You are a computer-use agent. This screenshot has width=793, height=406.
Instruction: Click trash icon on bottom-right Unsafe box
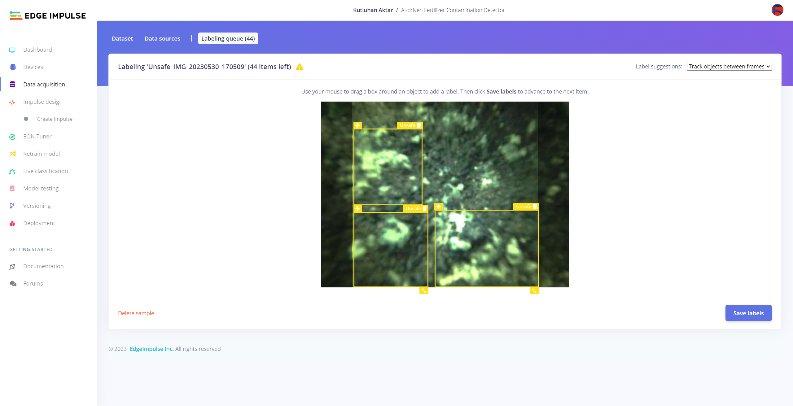(x=535, y=207)
